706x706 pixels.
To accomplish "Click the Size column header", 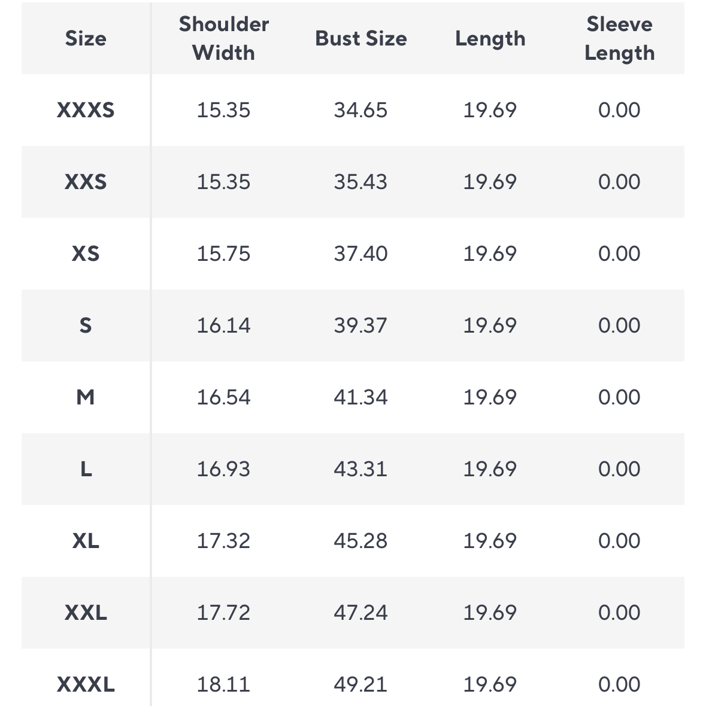I will tap(86, 39).
